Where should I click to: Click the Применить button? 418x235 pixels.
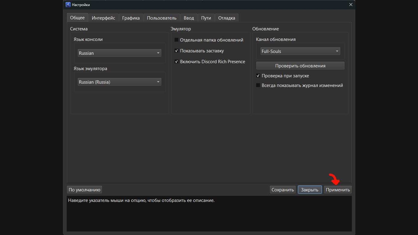point(338,190)
